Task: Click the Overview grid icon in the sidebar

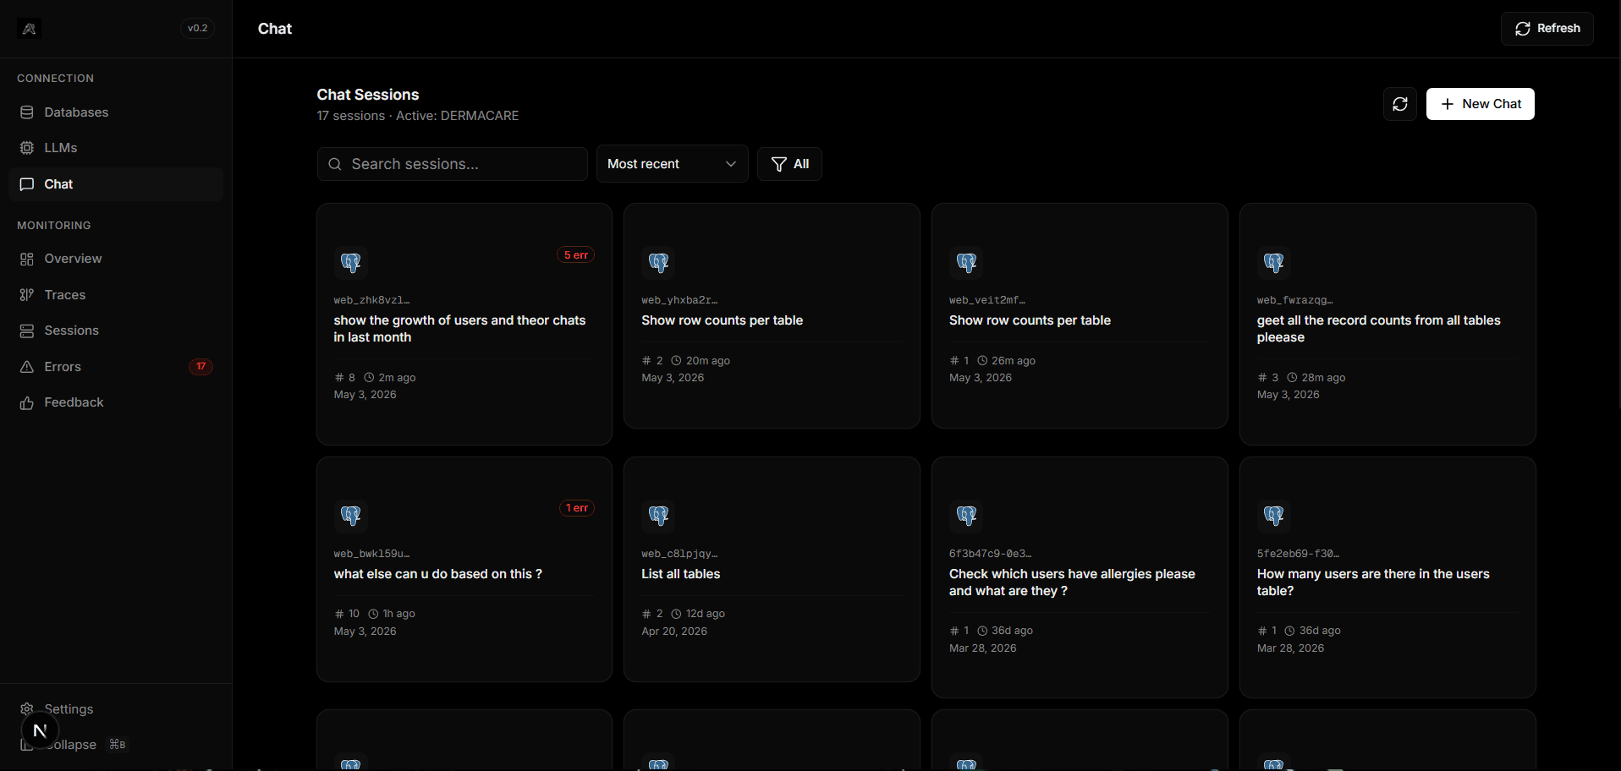Action: click(27, 259)
